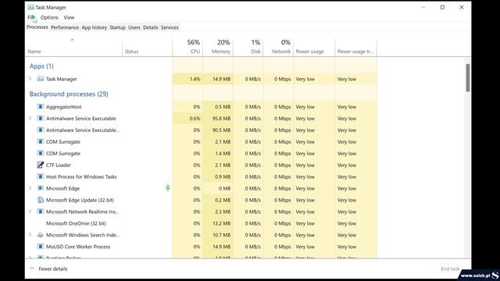Open the Options menu
500x281 pixels.
(x=49, y=17)
